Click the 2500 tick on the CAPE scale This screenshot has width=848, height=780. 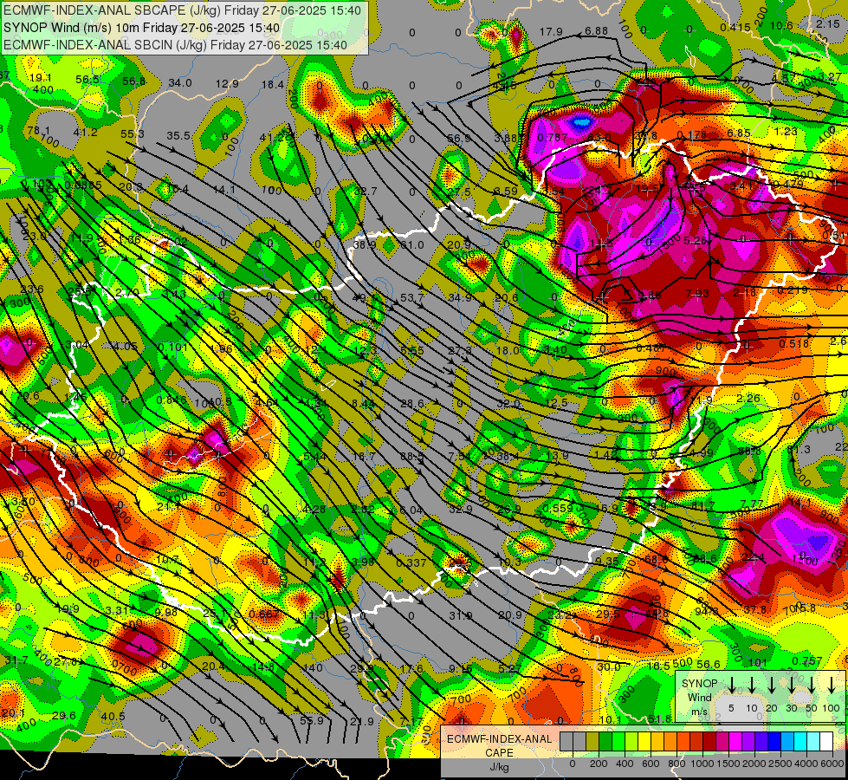click(780, 764)
